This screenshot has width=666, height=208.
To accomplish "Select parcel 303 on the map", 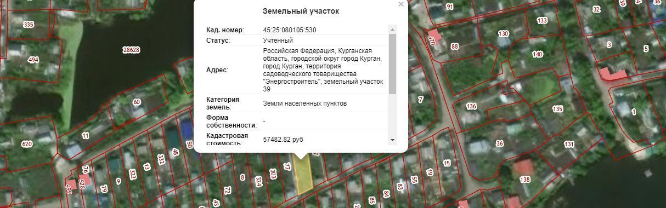I will tap(273, 174).
